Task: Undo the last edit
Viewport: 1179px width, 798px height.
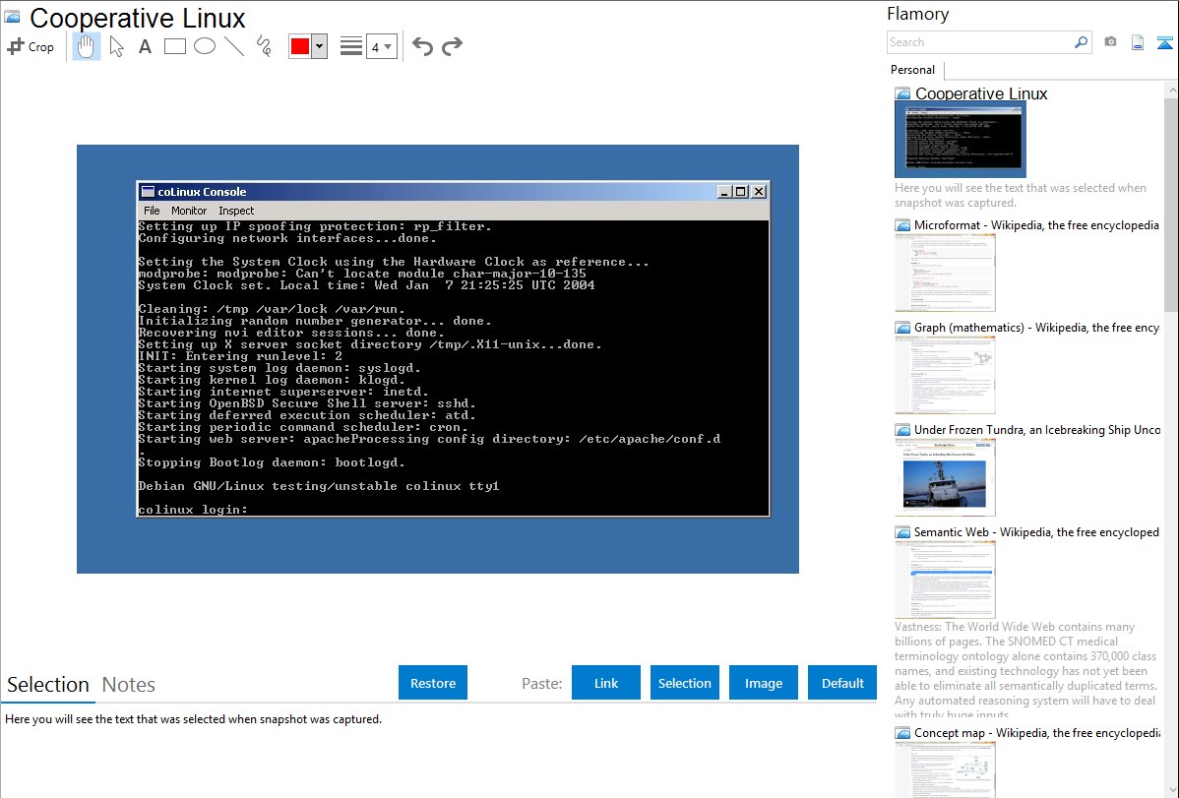Action: click(x=422, y=46)
